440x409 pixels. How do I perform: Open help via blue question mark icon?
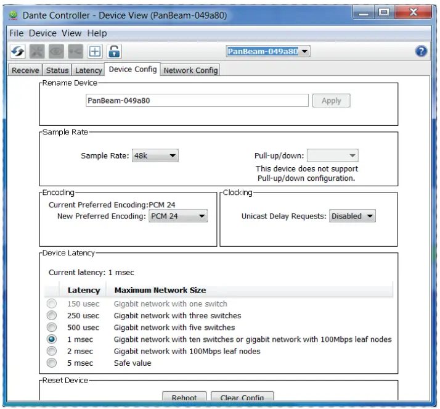point(422,51)
